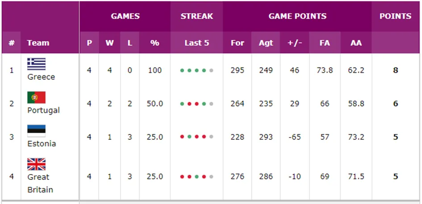This screenshot has height=204, width=422.
Task: Click the Estonia flag icon
Action: point(36,131)
